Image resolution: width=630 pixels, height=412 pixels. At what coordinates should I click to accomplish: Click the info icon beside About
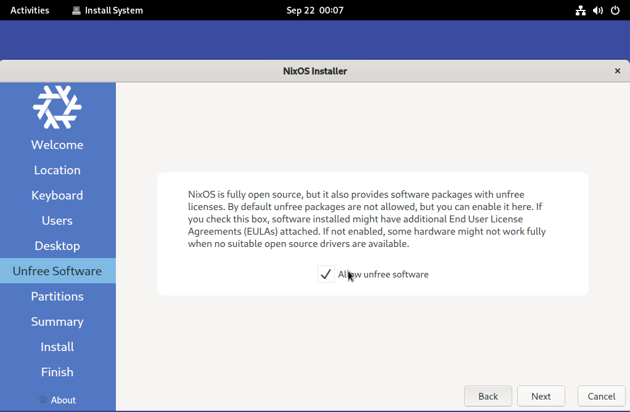click(43, 400)
